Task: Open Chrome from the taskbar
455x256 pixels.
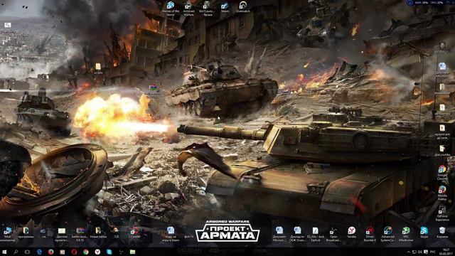Action: pos(86,252)
